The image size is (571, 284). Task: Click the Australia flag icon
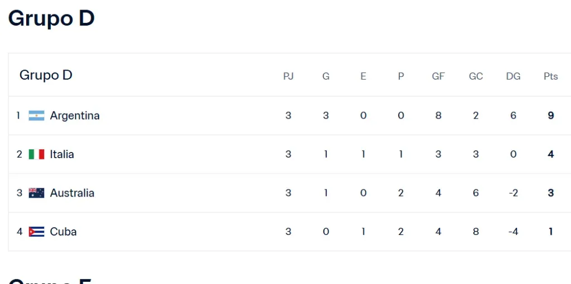[x=36, y=193]
